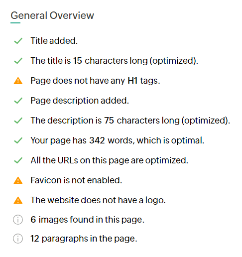Click 'All the URLs on this page' message
242x257 pixels.
pyautogui.click(x=110, y=160)
